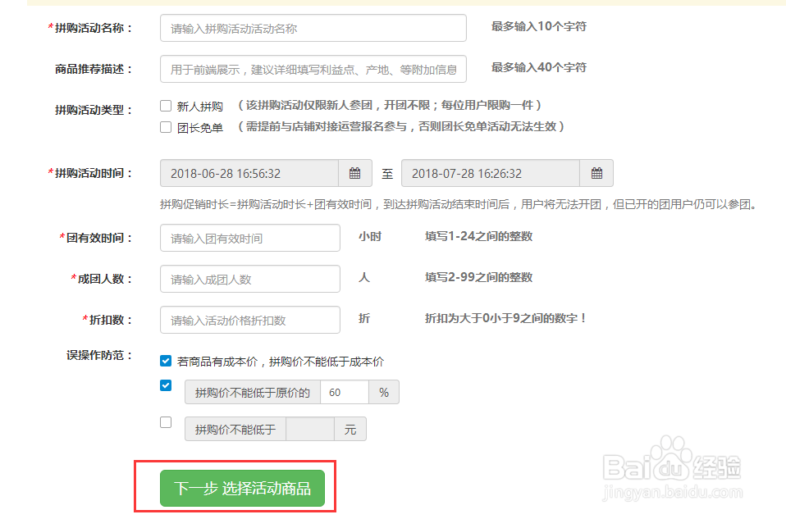Click the percent value field showing 60

pos(345,392)
